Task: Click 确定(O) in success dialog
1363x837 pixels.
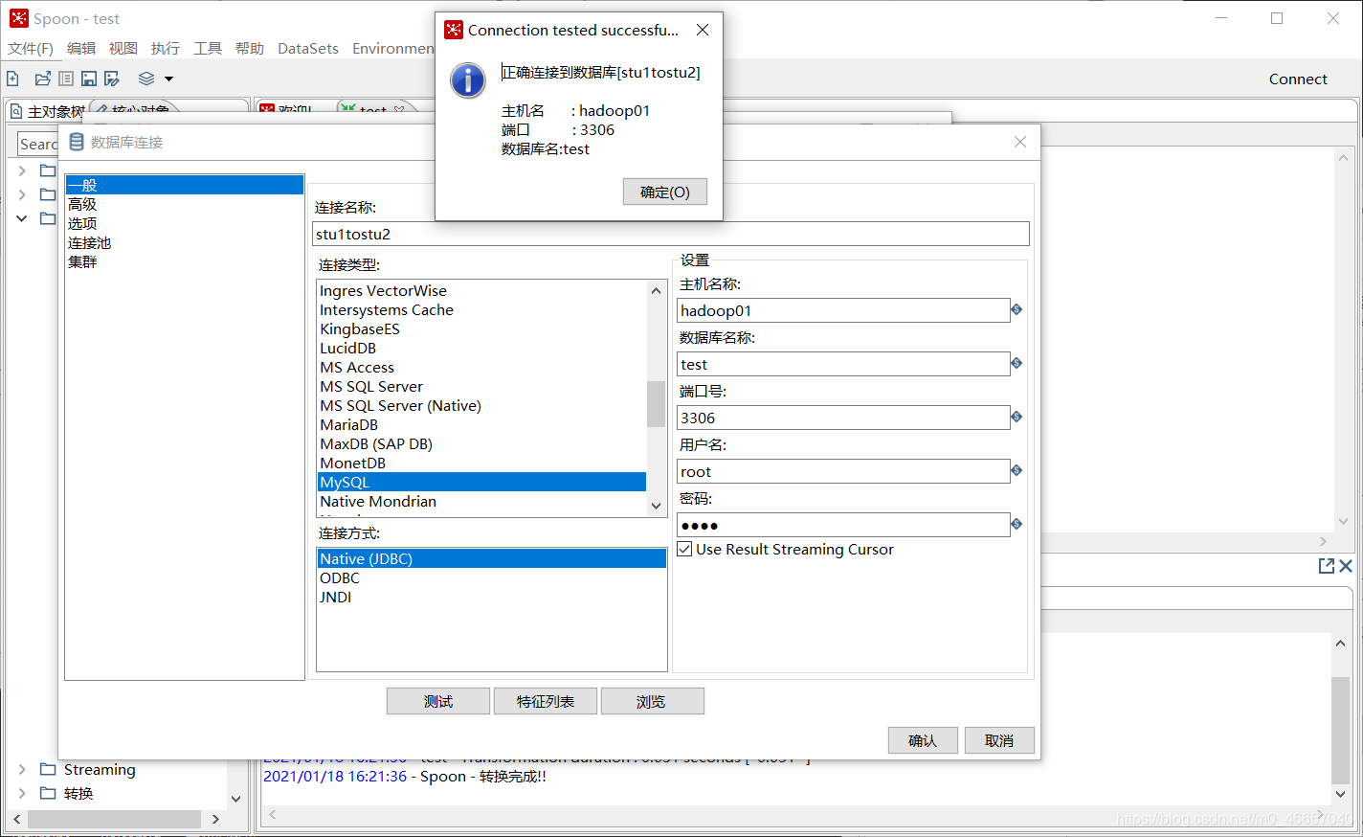Action: [665, 192]
